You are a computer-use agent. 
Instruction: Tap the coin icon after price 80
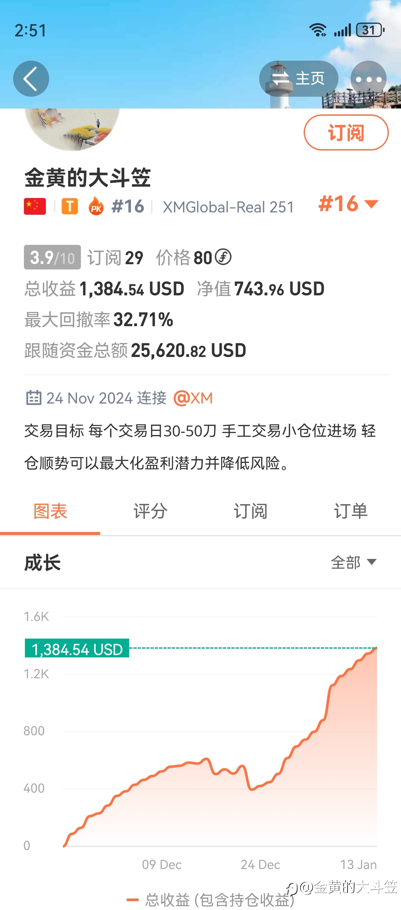(223, 257)
